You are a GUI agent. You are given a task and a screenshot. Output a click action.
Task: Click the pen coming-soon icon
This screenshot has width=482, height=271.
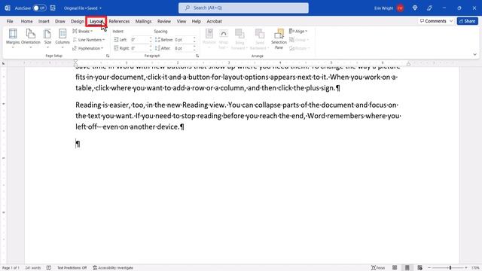[x=429, y=8]
